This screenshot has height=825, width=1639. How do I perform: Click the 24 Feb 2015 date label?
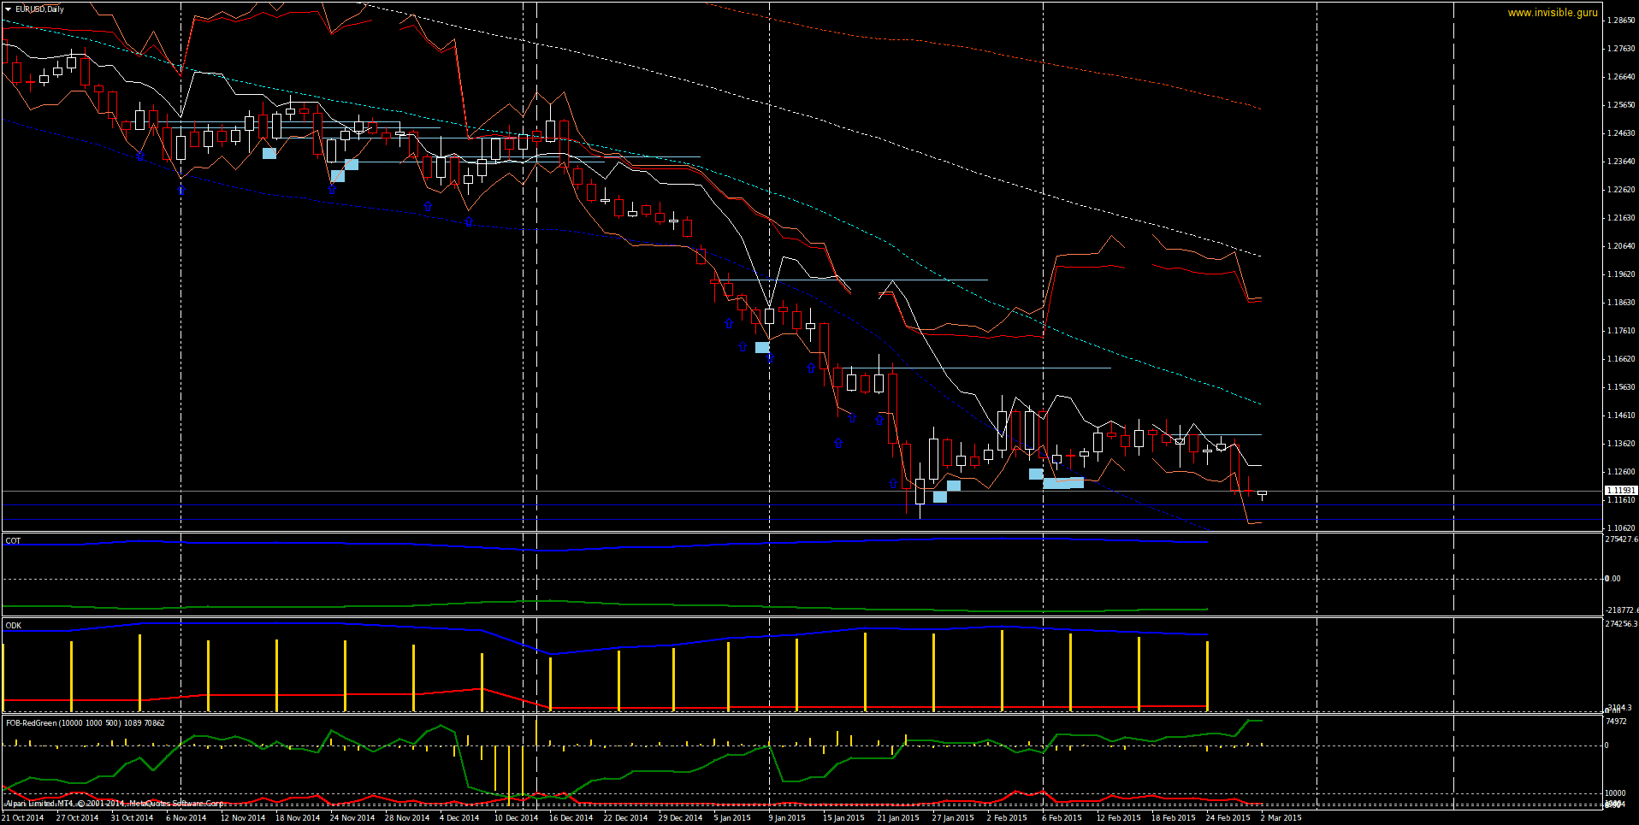point(1228,817)
